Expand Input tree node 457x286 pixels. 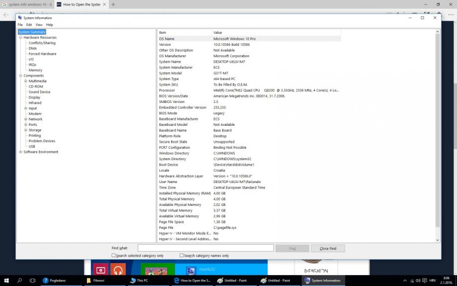26,108
